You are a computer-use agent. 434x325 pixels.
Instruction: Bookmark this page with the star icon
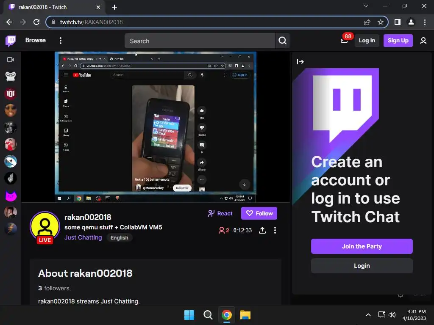pos(381,22)
